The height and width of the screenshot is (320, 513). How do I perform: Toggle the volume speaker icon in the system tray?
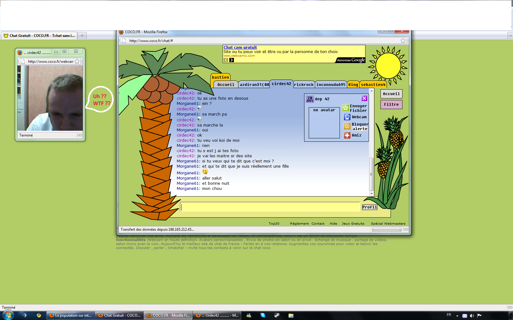[472, 315]
